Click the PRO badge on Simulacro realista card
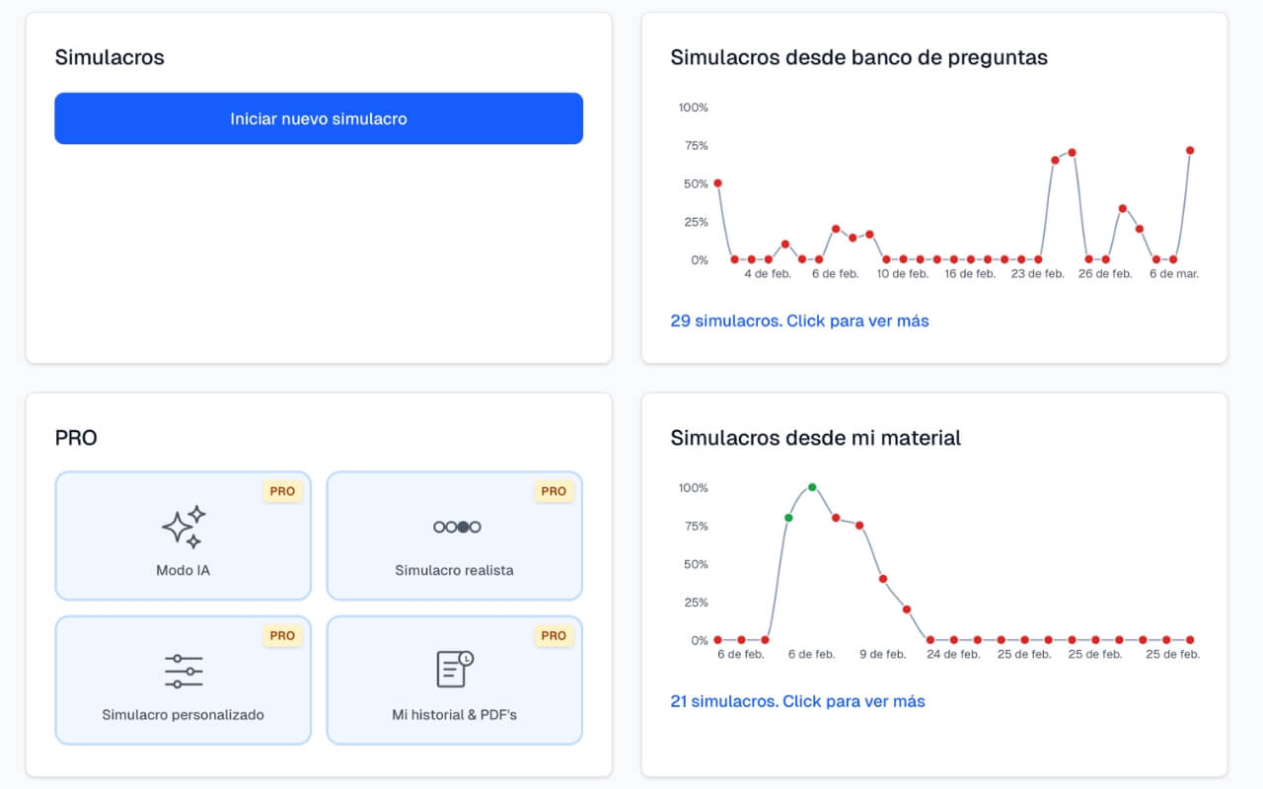 click(x=554, y=490)
